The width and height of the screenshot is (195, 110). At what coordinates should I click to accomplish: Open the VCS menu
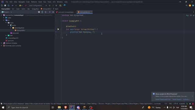[54, 2]
